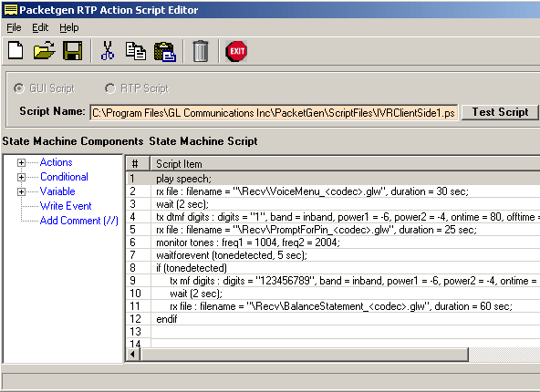The width and height of the screenshot is (540, 392).
Task: Open the Edit menu
Action: (40, 27)
